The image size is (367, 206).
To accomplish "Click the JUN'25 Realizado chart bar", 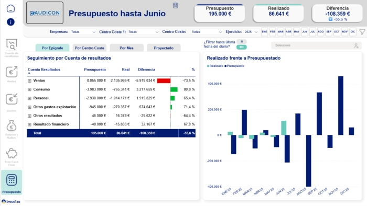I will coord(284,128).
